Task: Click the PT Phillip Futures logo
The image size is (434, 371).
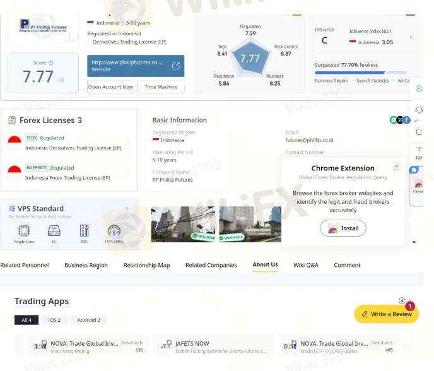Action: point(43,26)
